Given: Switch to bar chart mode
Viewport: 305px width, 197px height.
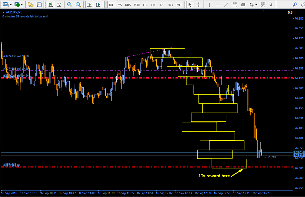Looking at the screenshot, I should coord(59,5).
